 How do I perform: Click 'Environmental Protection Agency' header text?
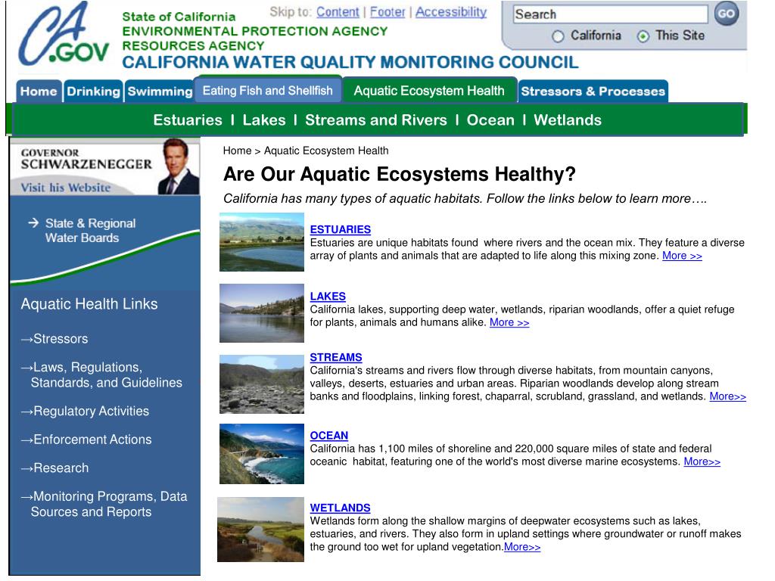pos(255,31)
